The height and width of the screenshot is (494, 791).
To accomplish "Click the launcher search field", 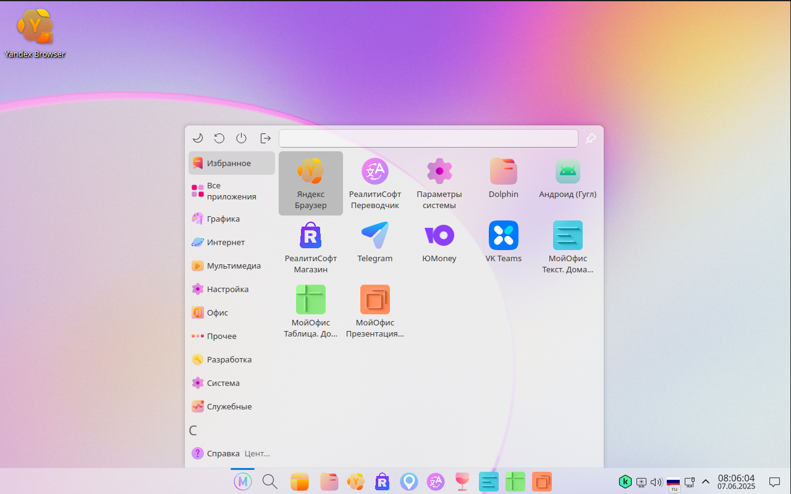I will pyautogui.click(x=428, y=138).
